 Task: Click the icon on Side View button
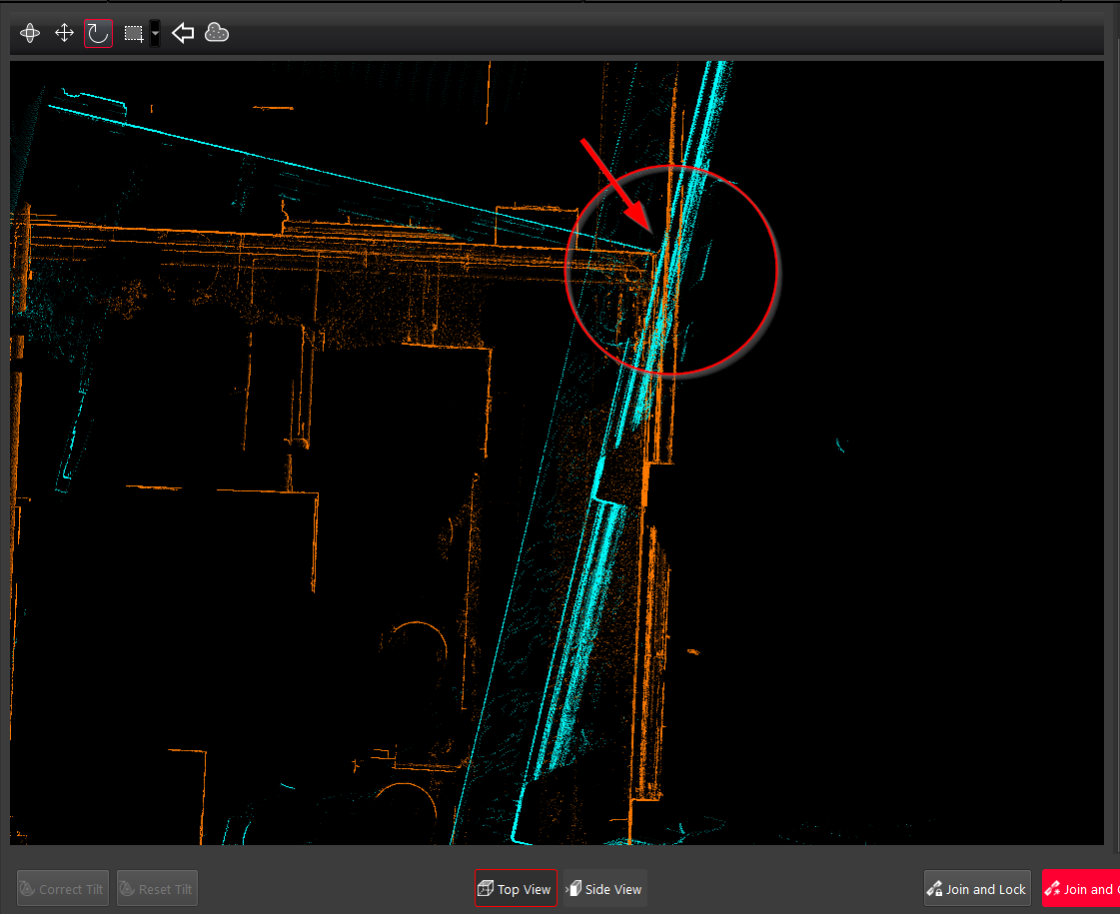pos(573,889)
